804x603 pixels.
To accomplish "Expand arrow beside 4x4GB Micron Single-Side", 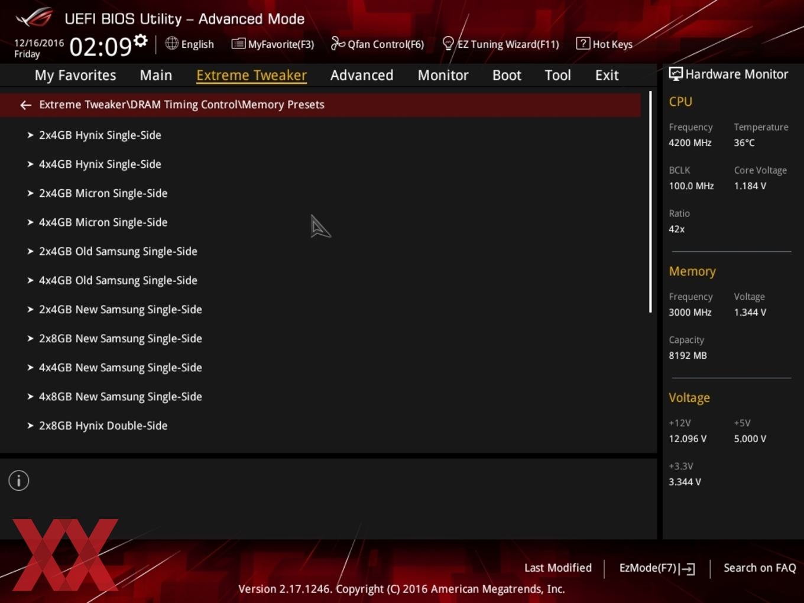I will [x=30, y=222].
